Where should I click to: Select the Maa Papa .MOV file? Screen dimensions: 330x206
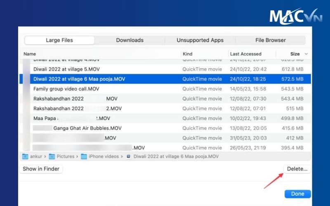165,118
